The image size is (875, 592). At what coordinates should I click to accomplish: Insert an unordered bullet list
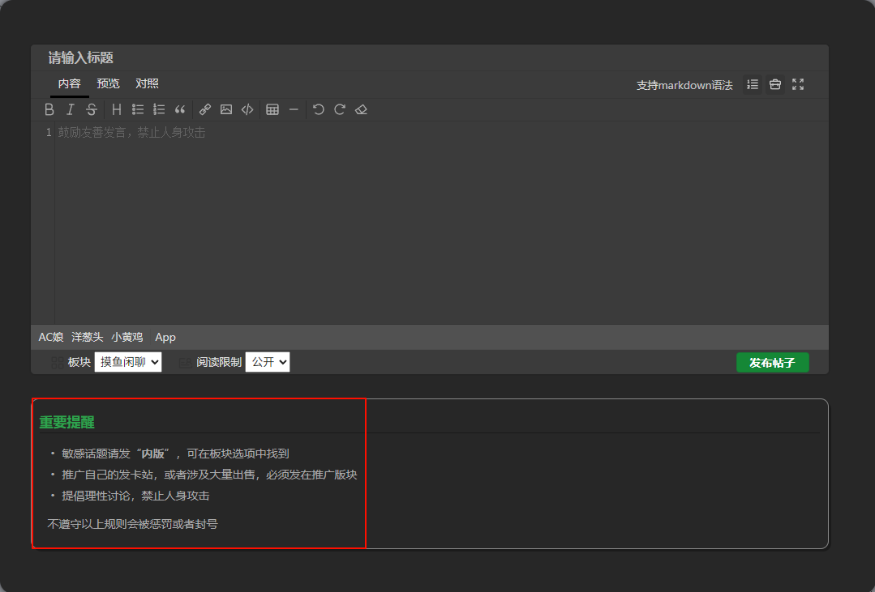click(x=138, y=110)
